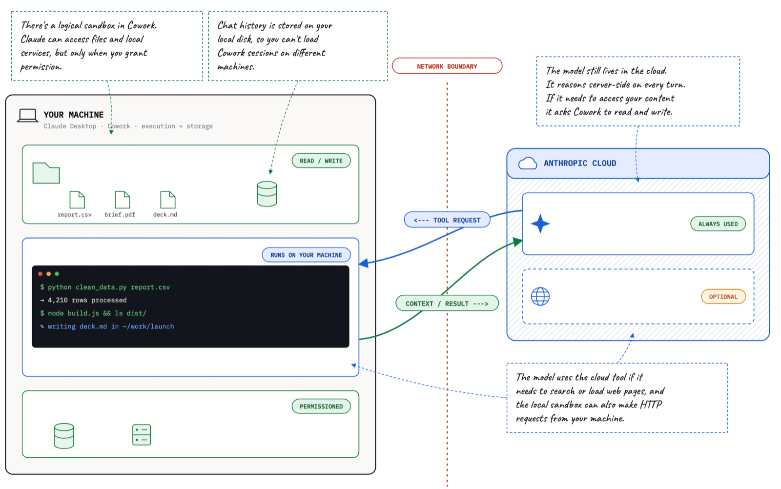This screenshot has height=489, width=781.
Task: Click the node build.js && ls dist/ command
Action: click(x=93, y=313)
